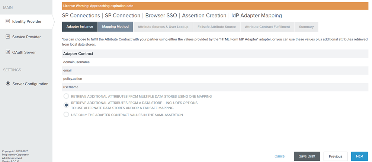Viewport: 372px width, 162px height.
Task: Open the Failsafe Attribute Source tab
Action: point(217,27)
